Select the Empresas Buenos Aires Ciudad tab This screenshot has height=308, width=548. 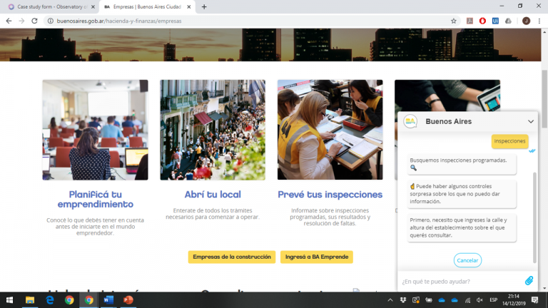point(146,6)
